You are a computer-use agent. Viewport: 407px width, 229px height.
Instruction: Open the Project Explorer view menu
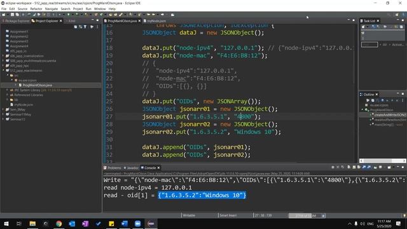coord(97,27)
